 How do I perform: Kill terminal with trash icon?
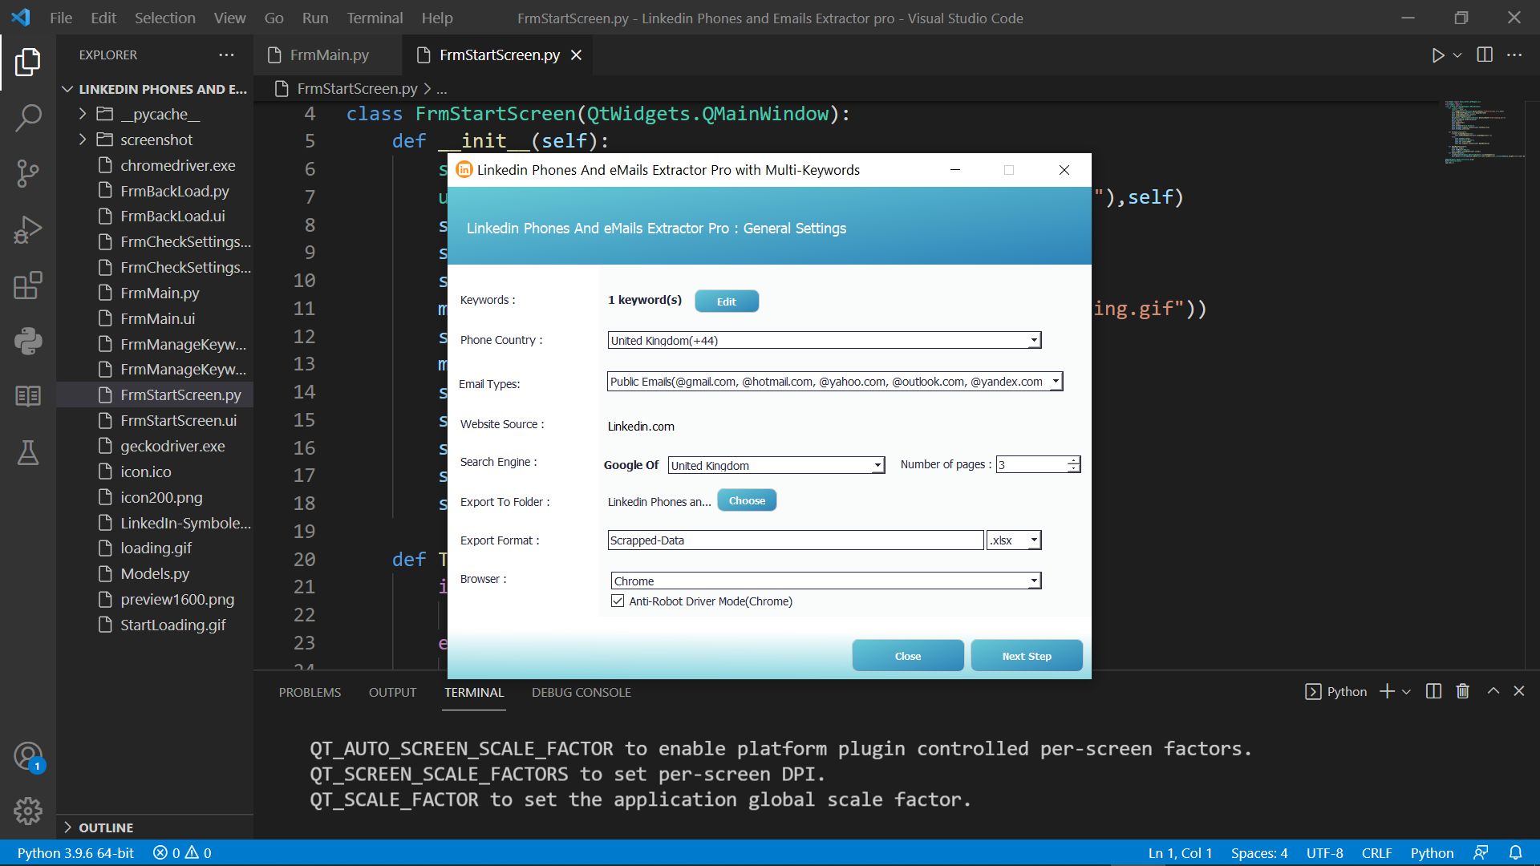tap(1463, 691)
